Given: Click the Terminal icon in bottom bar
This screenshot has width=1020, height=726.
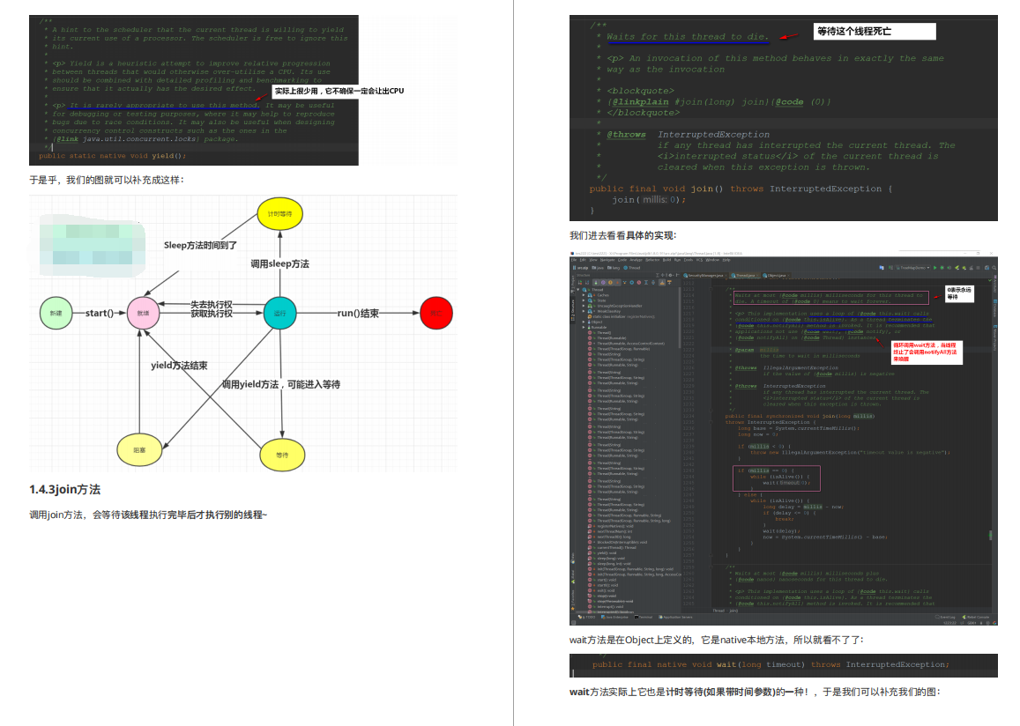Looking at the screenshot, I should (x=644, y=618).
